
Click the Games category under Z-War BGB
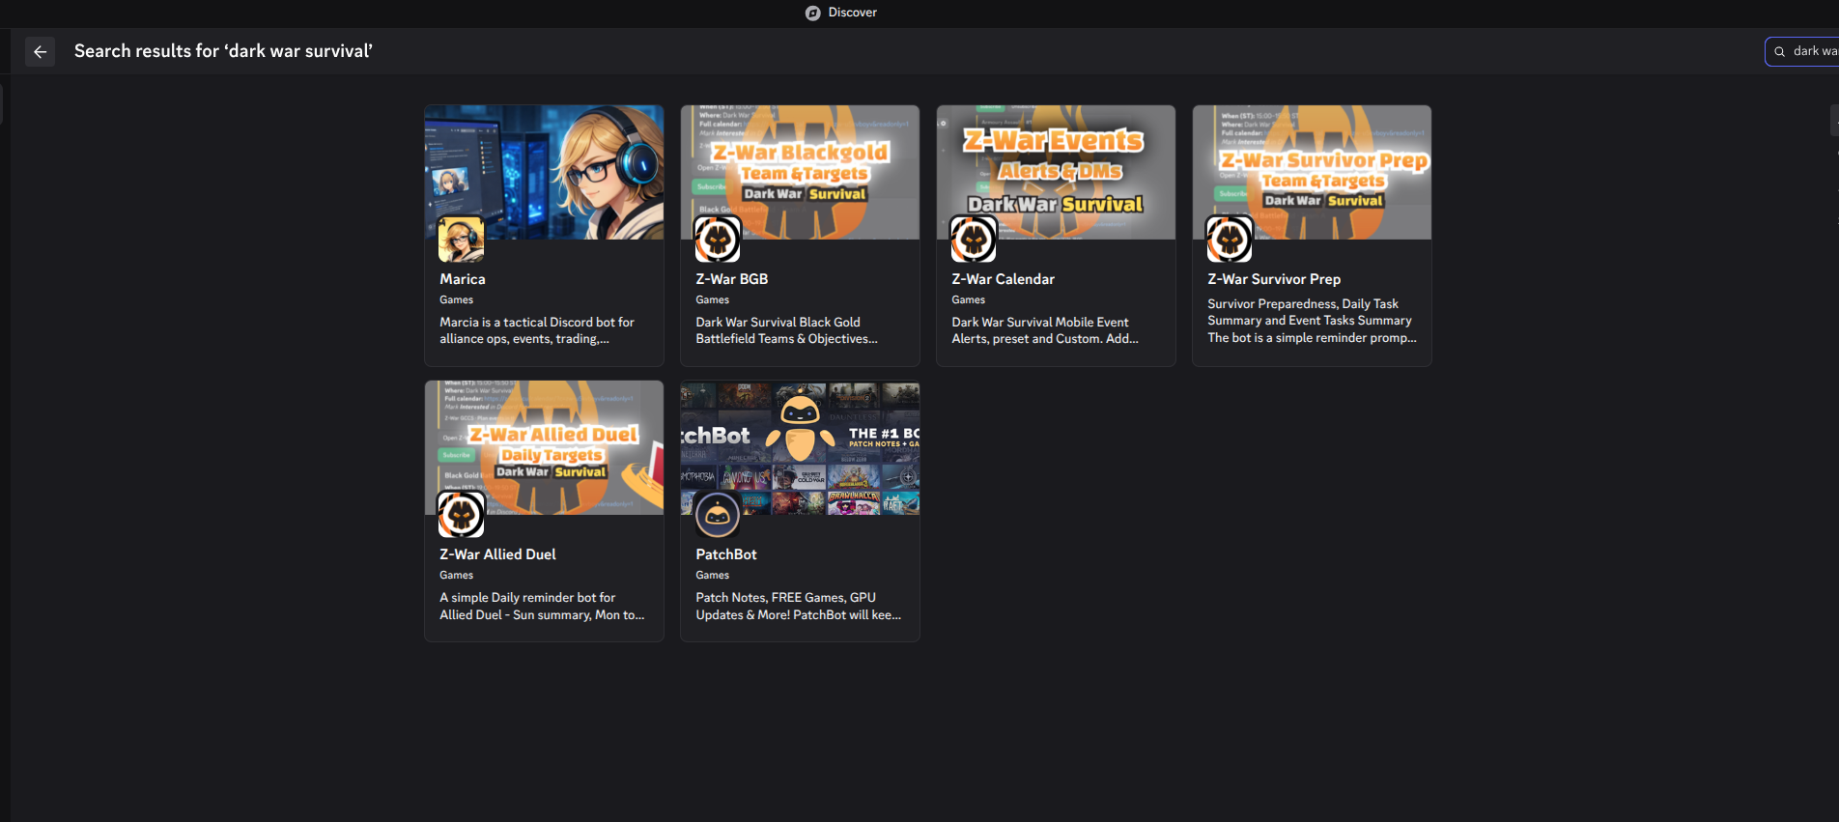pos(713,300)
